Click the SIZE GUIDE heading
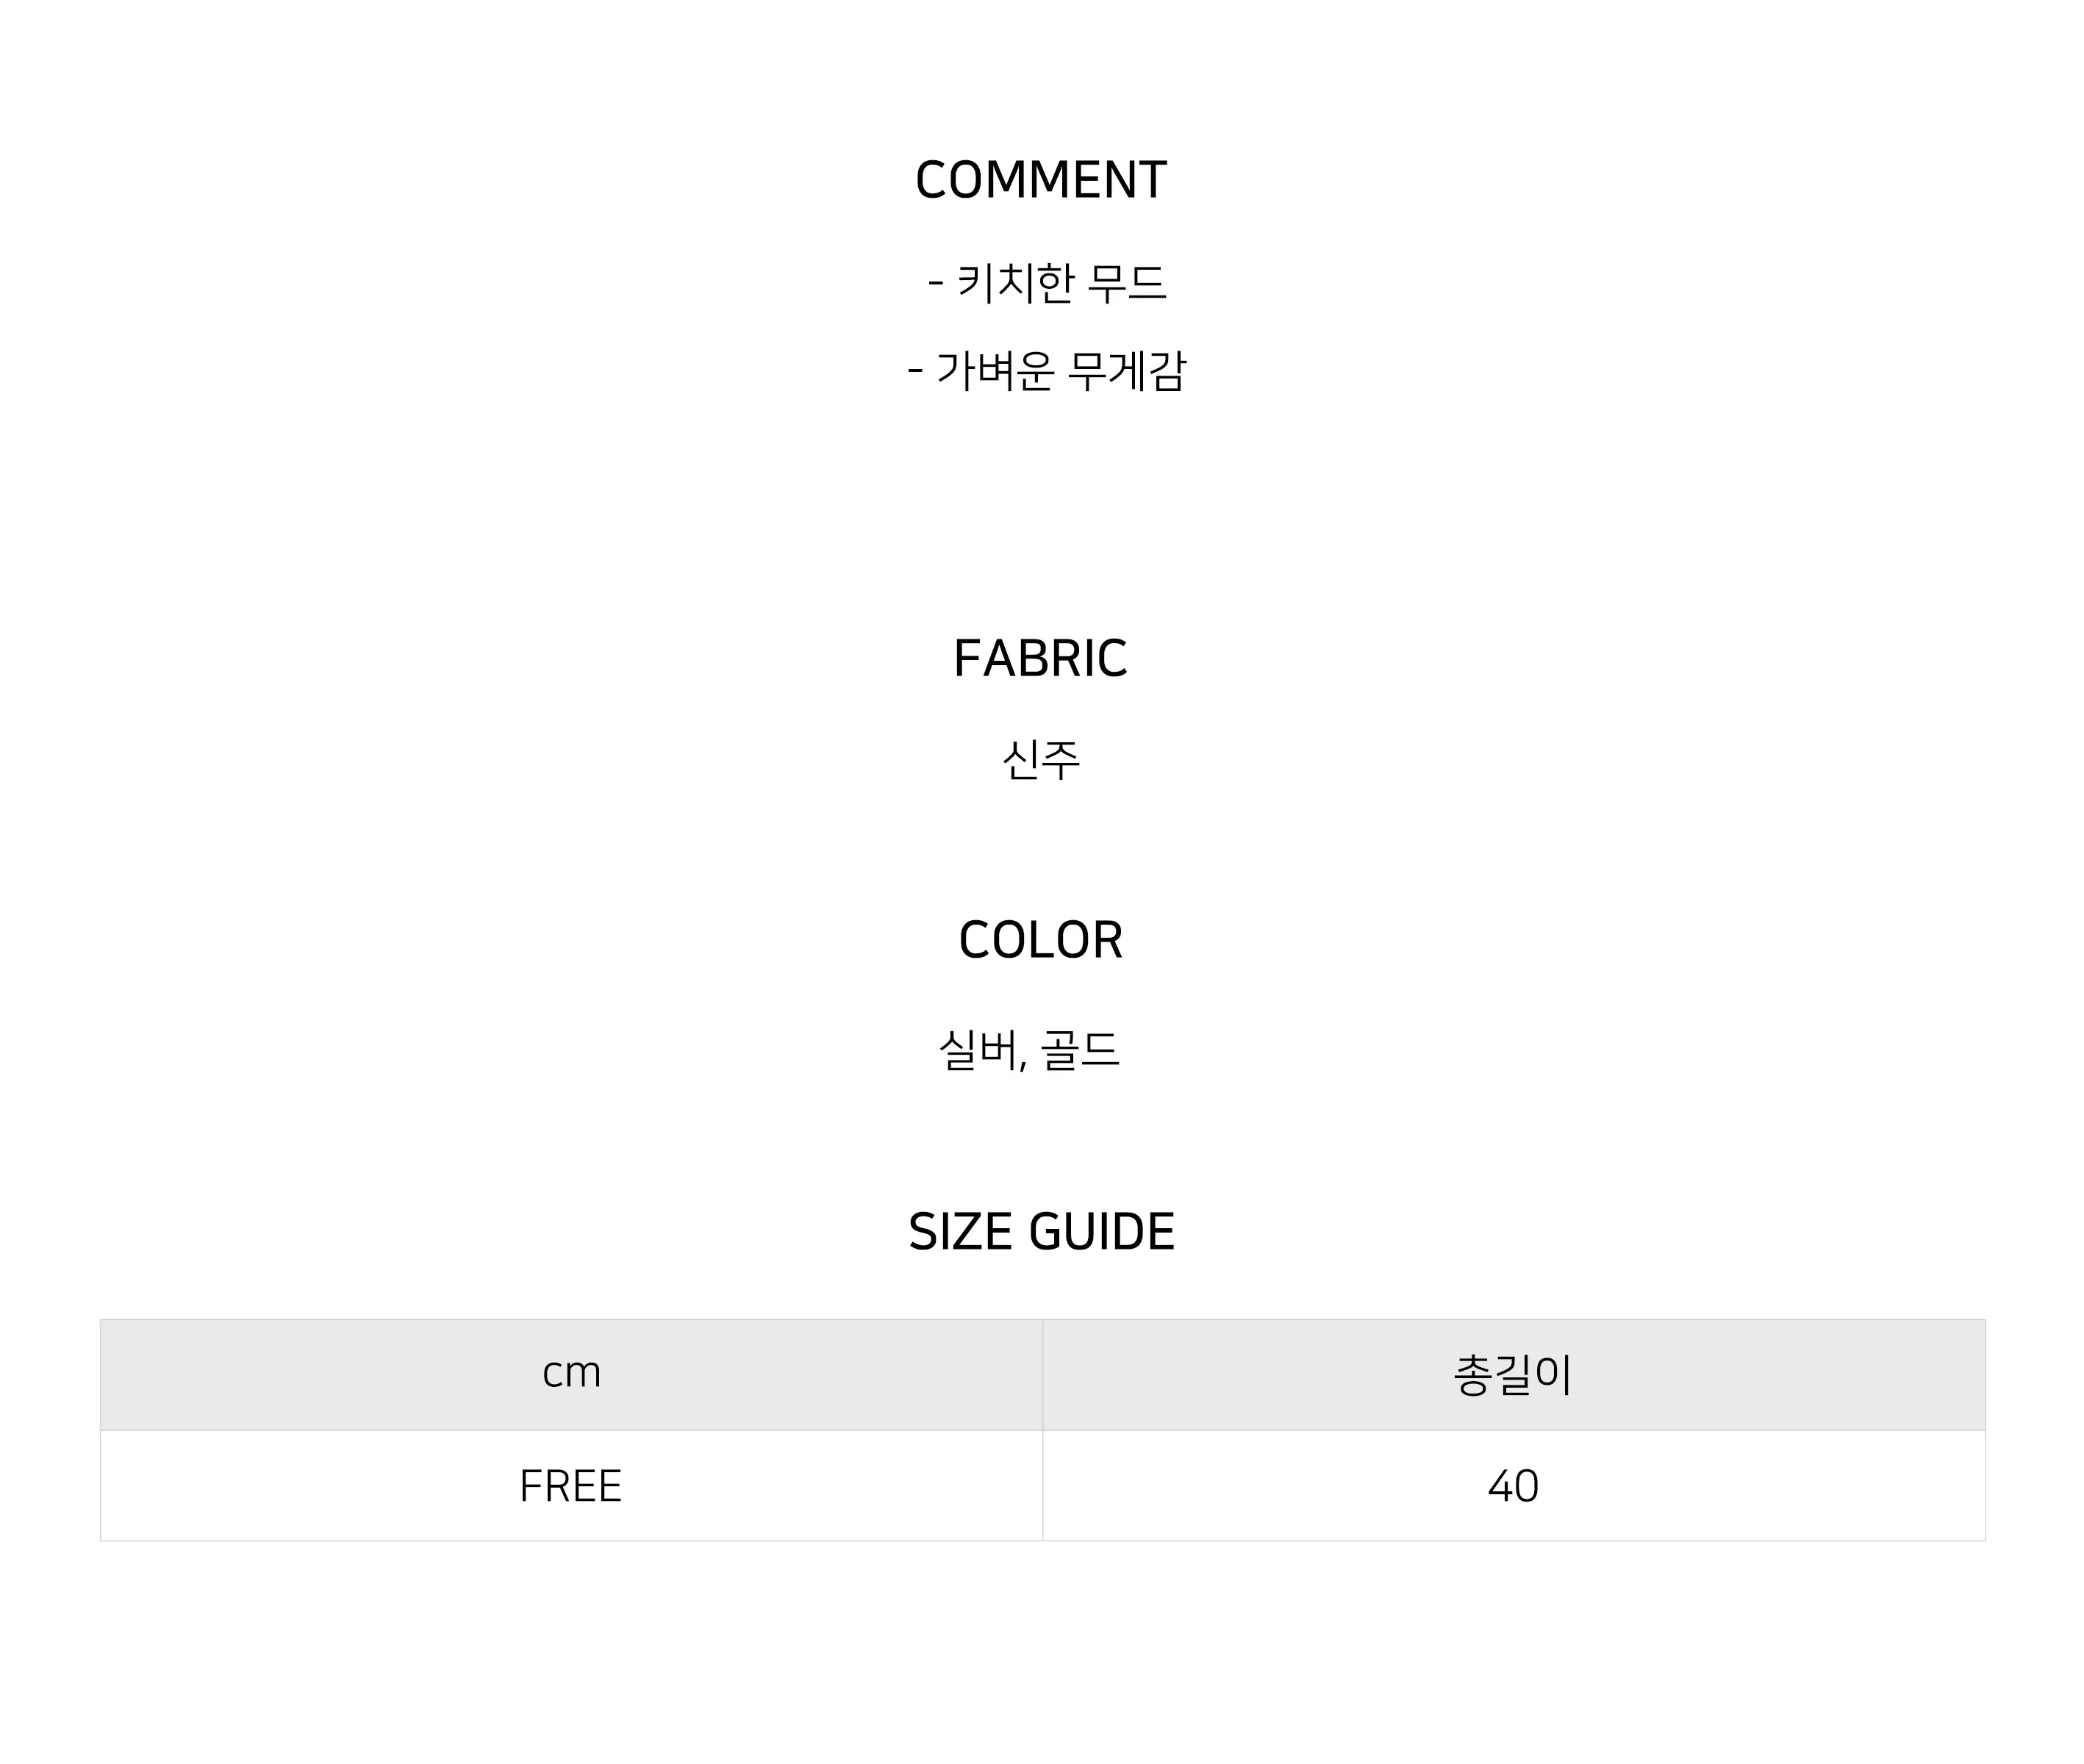2084x1764 pixels. [x=1041, y=1231]
